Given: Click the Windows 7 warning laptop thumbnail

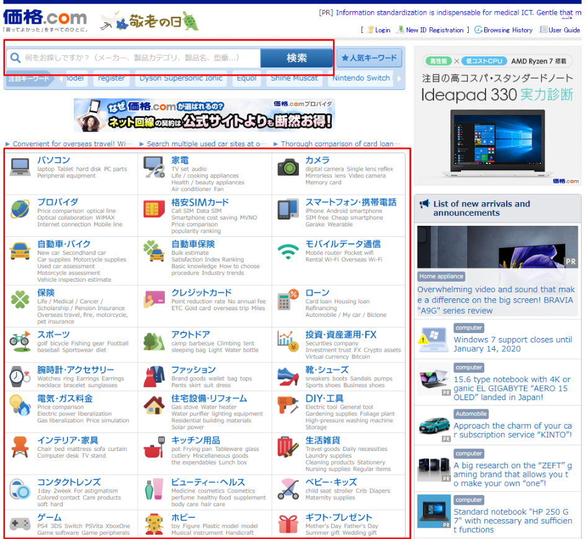Looking at the screenshot, I should point(433,340).
